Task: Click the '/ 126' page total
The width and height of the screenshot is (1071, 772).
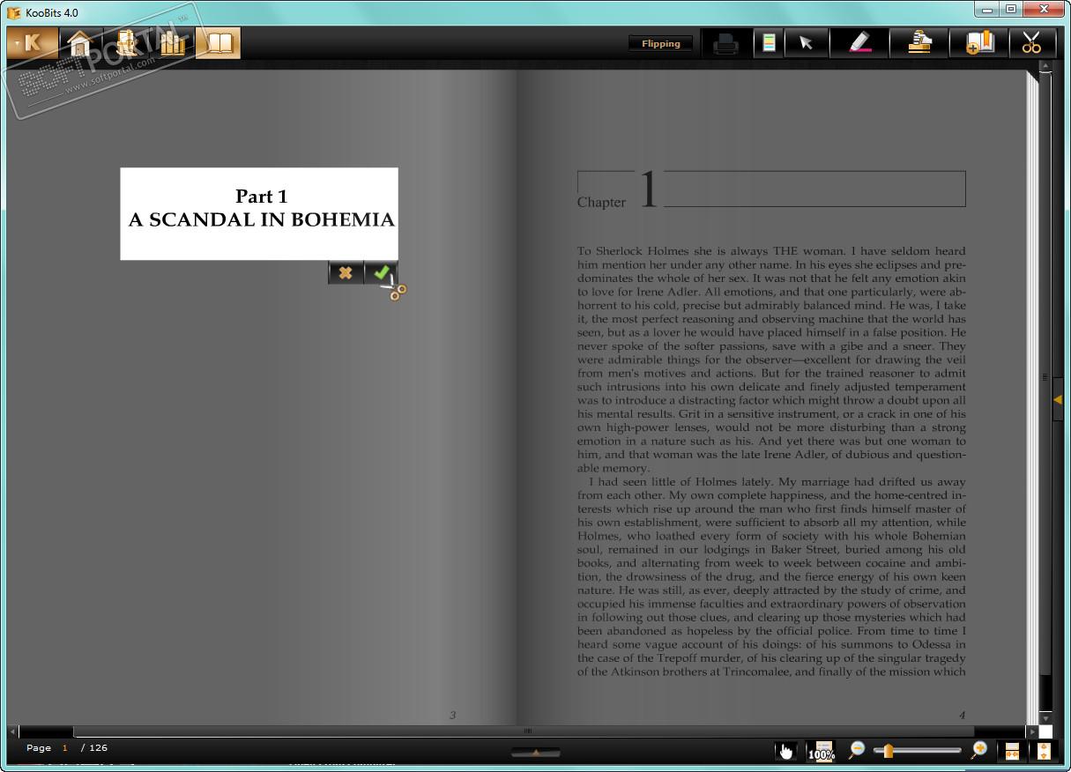Action: [x=94, y=748]
